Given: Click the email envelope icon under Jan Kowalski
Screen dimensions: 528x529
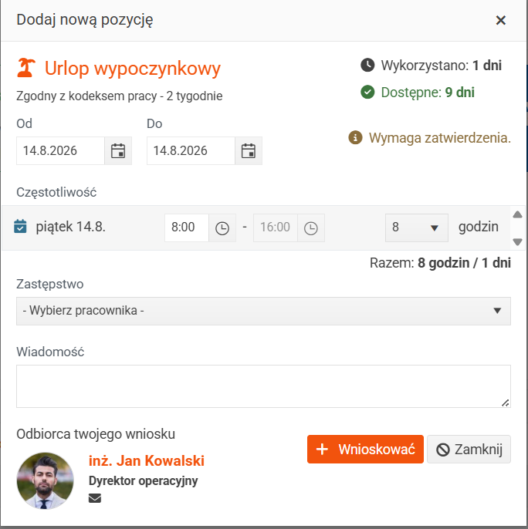Looking at the screenshot, I should click(x=95, y=498).
